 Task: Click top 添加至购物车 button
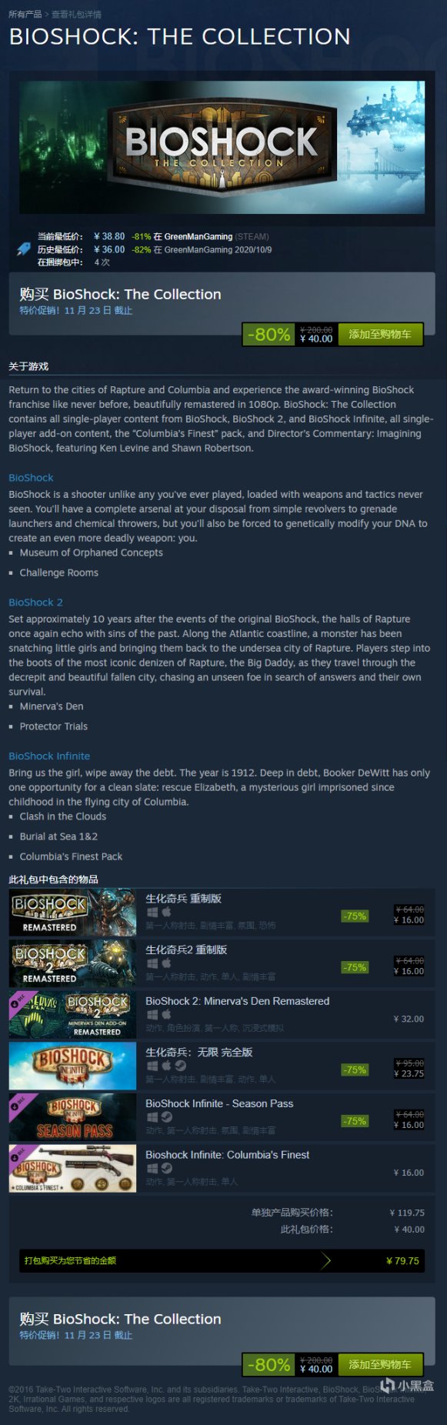click(x=380, y=334)
